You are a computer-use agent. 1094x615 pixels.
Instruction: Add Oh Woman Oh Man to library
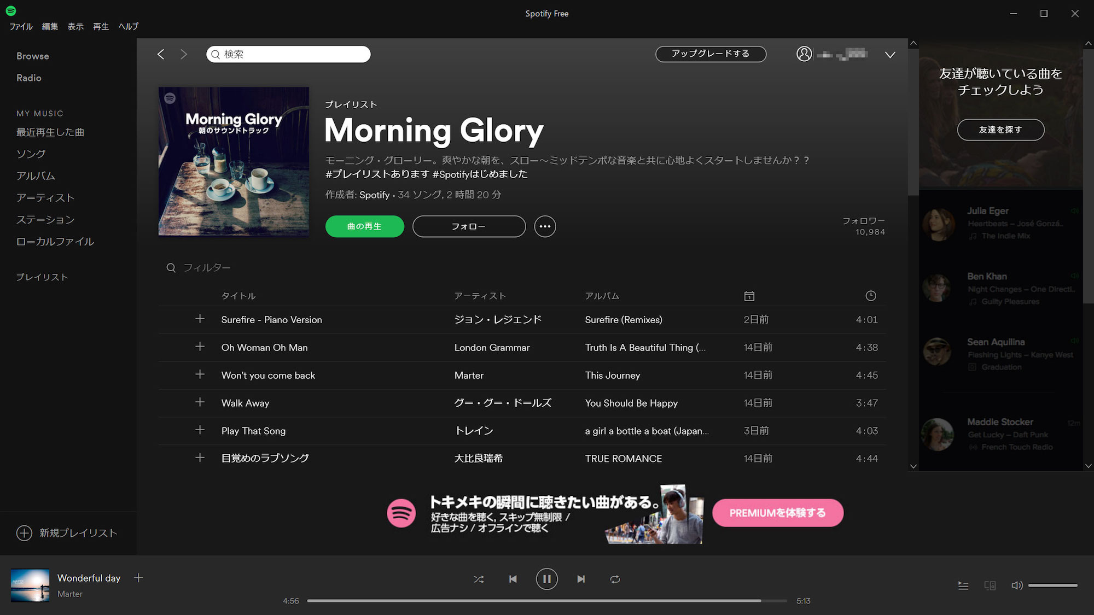point(200,347)
